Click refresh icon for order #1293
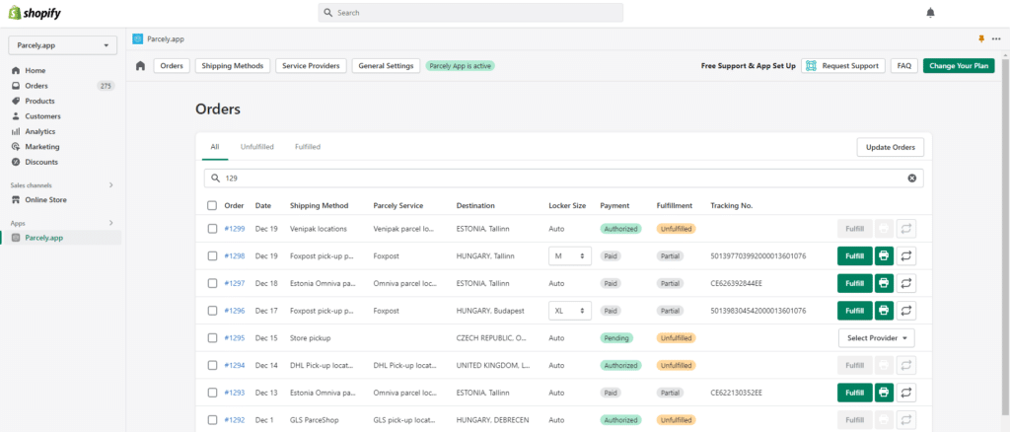 pos(905,393)
